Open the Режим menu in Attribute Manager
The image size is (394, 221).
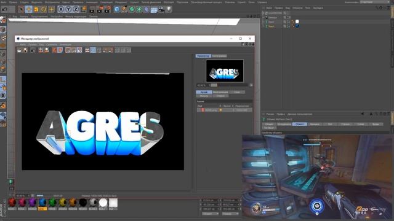(270, 114)
